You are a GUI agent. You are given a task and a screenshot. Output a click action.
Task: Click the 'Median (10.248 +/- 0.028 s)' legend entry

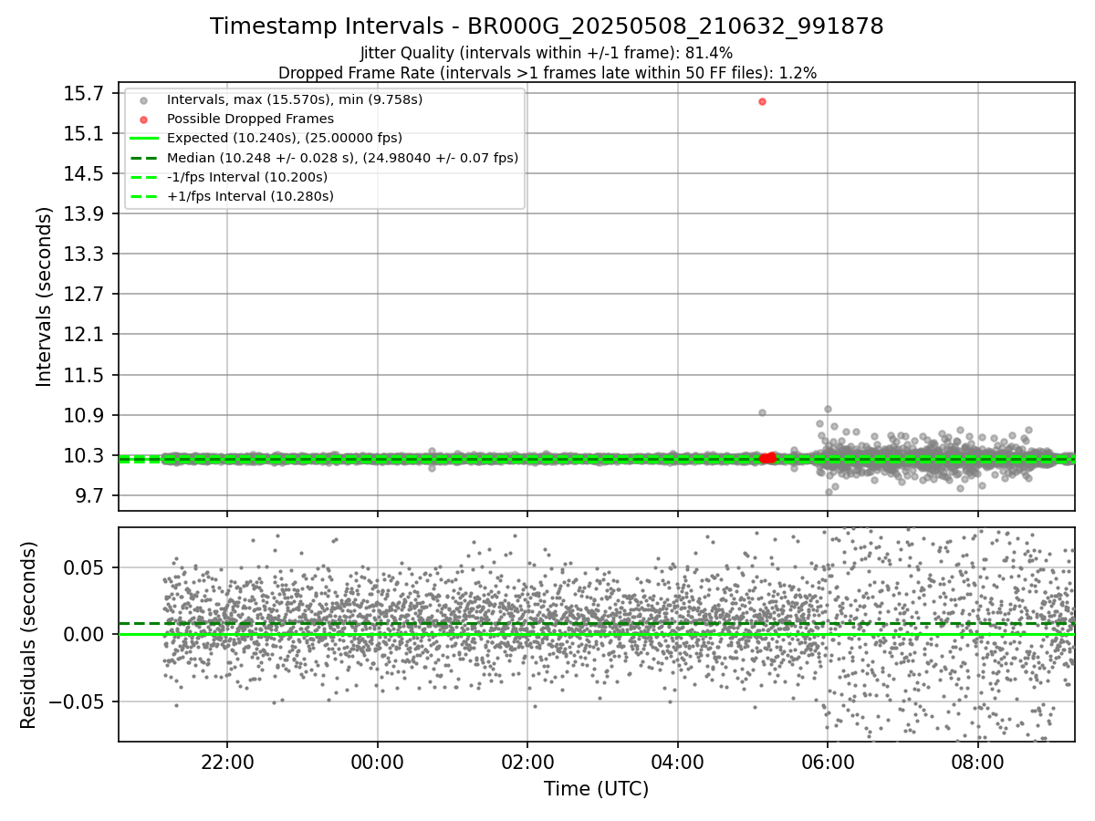(342, 158)
